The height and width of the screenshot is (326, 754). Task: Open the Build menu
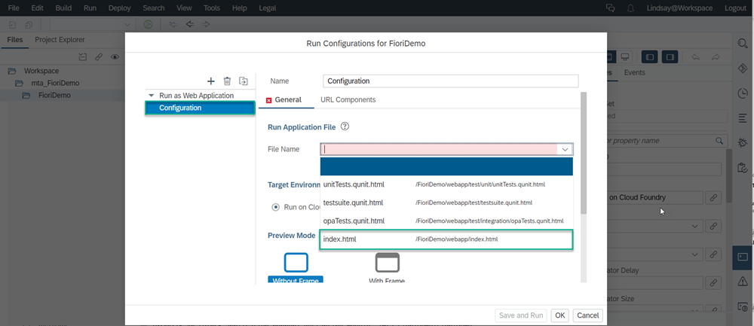63,8
